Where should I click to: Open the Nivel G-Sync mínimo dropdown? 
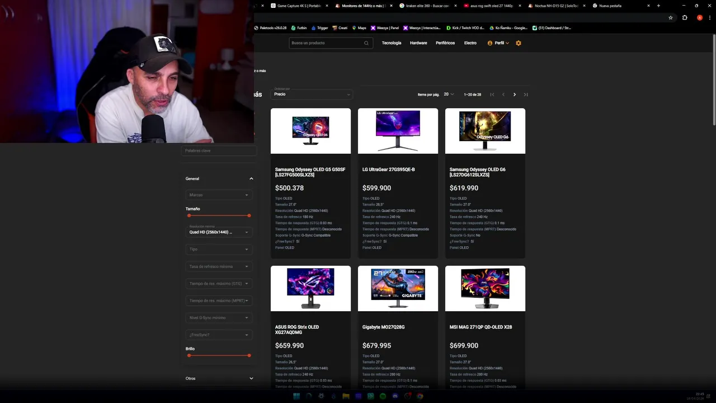(x=219, y=318)
